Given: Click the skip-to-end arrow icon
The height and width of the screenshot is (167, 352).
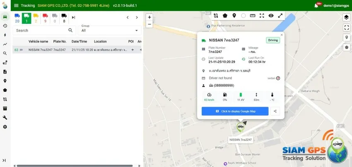Looking at the screenshot, I should coord(73,17).
